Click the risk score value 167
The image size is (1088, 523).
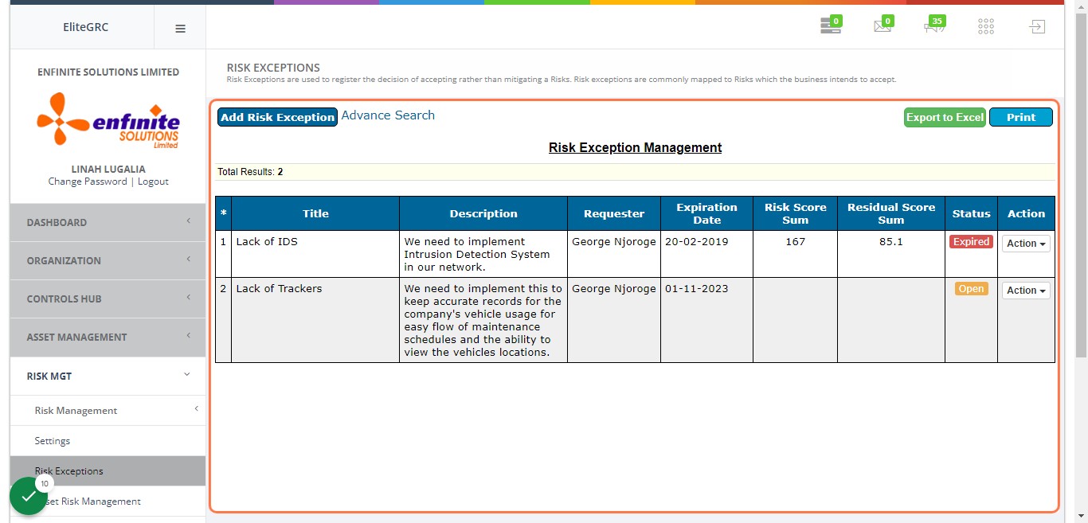tap(796, 241)
